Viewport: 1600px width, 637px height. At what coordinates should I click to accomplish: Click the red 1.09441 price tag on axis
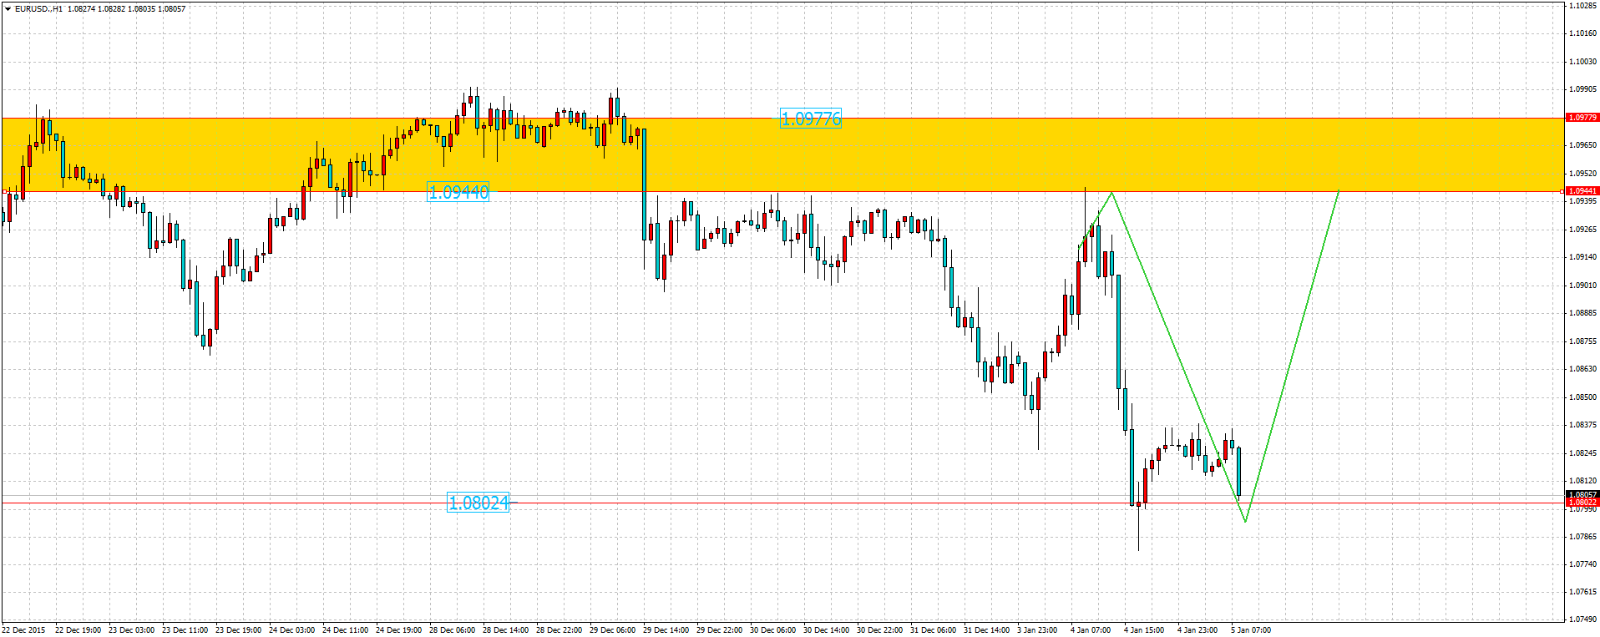(x=1582, y=191)
